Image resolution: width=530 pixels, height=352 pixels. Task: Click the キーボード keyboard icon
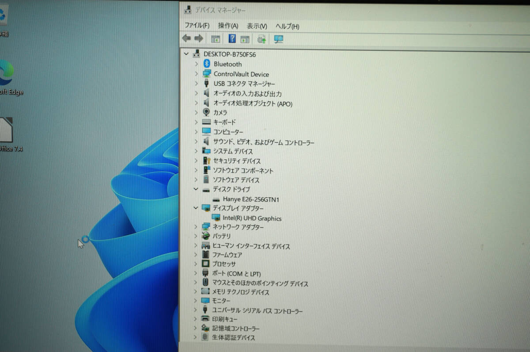206,122
